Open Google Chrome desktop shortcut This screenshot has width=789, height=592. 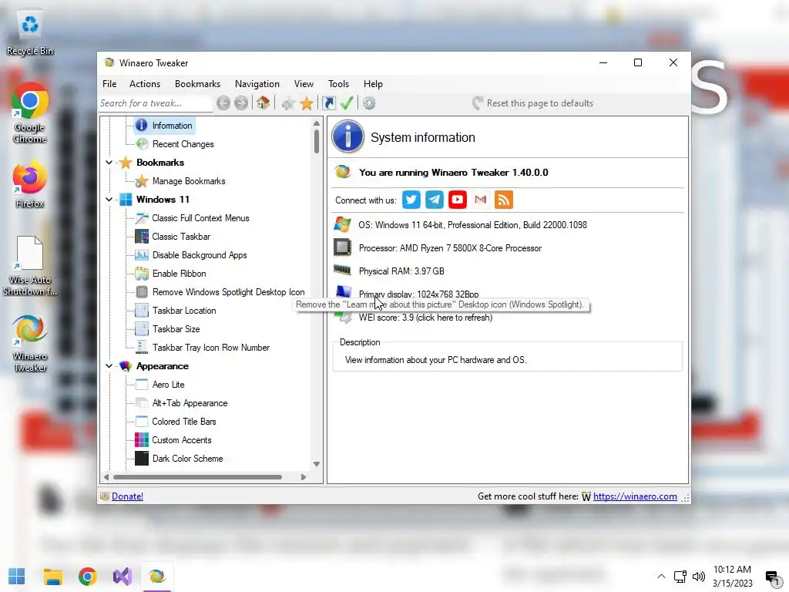(30, 113)
